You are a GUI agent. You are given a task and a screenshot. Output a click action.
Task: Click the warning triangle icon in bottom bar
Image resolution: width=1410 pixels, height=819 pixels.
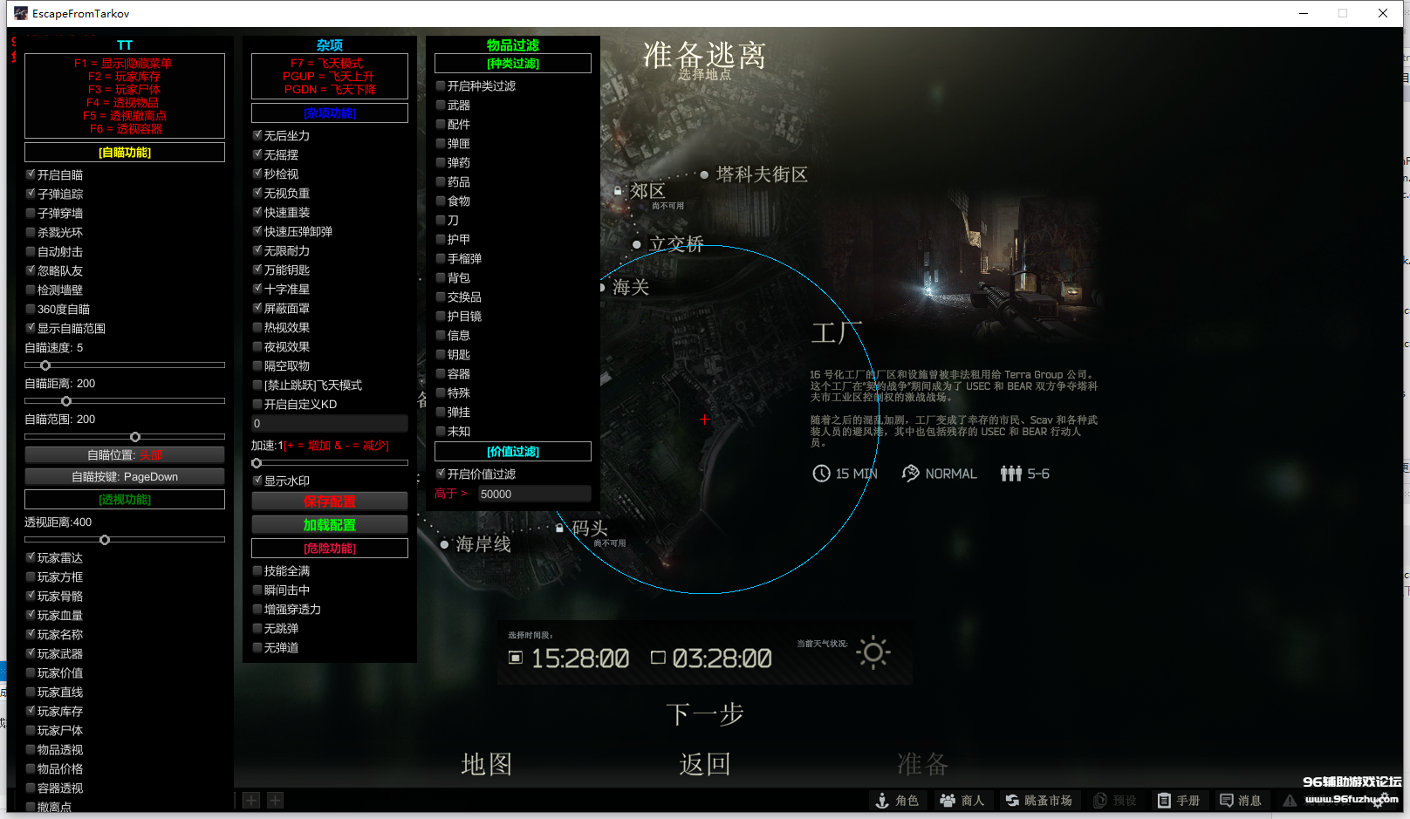coord(1290,801)
